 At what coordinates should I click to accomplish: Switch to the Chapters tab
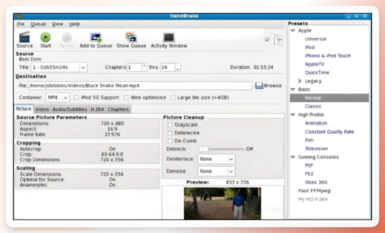[118, 109]
